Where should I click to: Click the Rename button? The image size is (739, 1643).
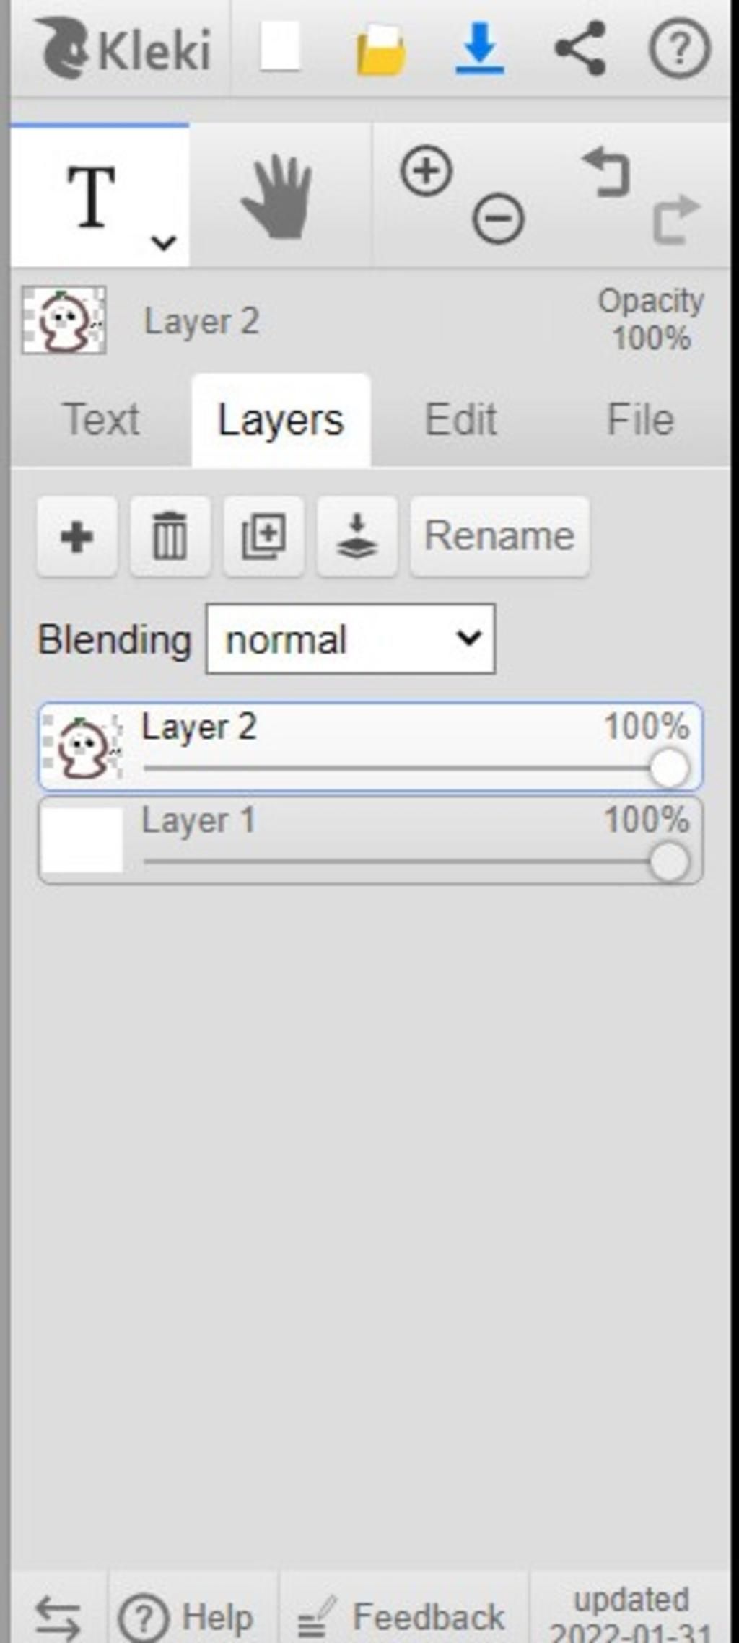[499, 536]
